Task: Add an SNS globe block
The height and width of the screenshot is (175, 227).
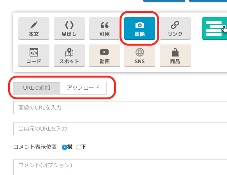Action: 140,56
